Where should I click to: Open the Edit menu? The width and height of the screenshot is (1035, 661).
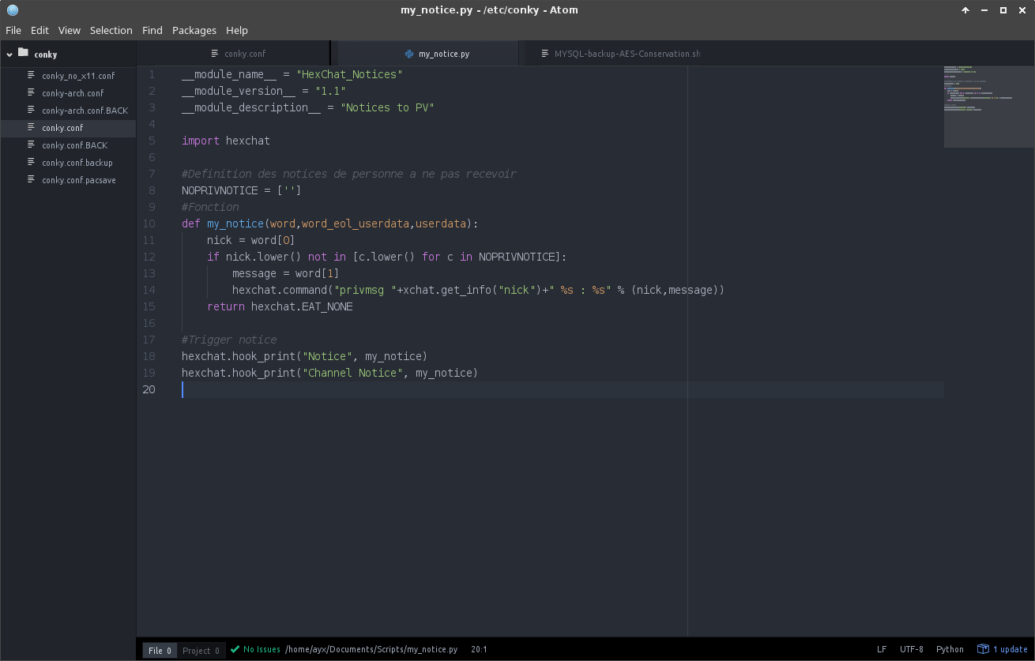pos(40,30)
